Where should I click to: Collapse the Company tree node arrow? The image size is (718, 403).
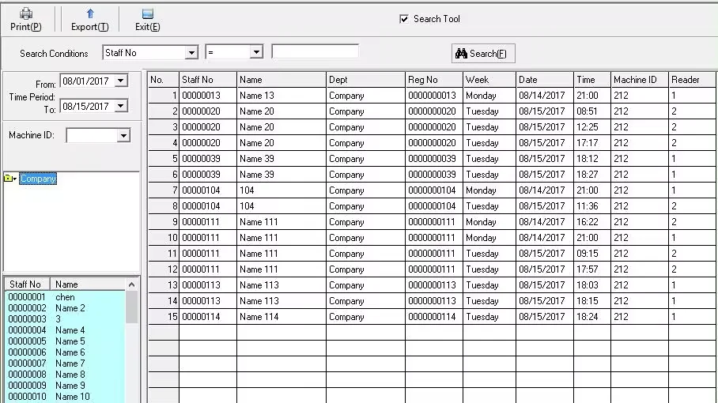click(x=15, y=179)
